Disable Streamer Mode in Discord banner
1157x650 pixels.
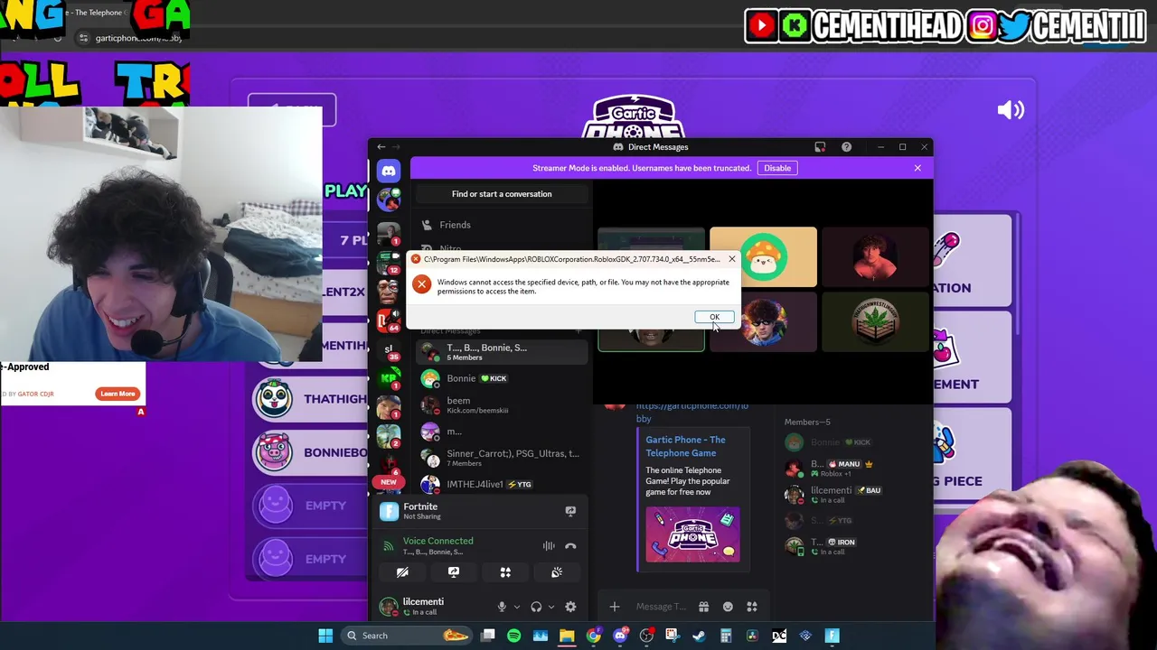click(777, 168)
